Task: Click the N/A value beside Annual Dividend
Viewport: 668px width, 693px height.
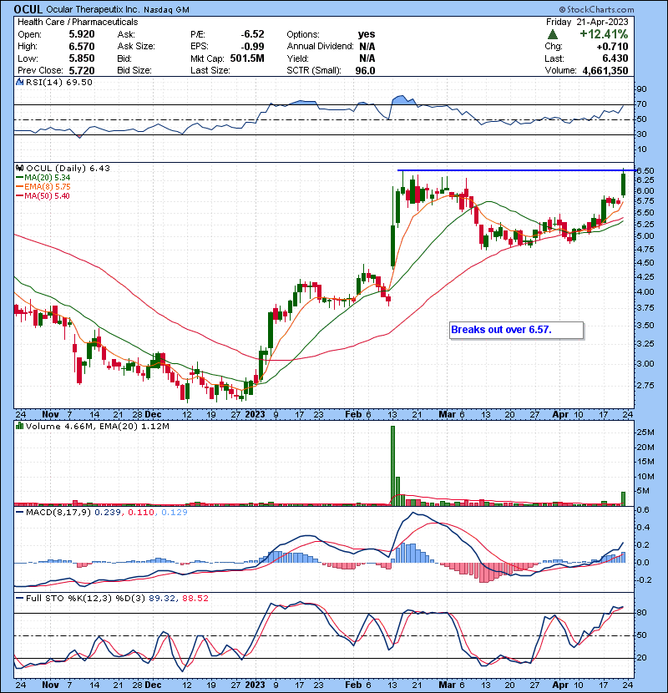Action: (367, 47)
